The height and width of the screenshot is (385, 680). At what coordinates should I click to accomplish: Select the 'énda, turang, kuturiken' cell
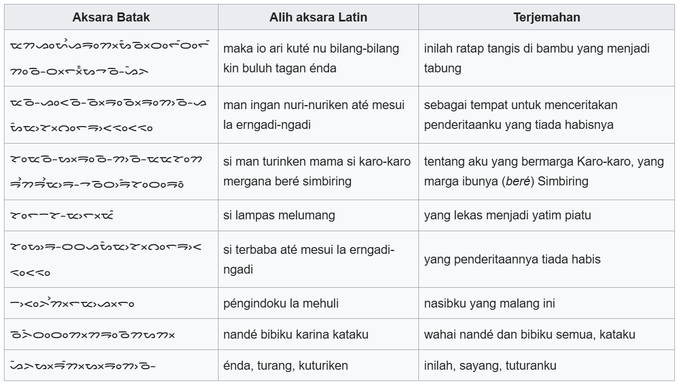[x=286, y=365]
